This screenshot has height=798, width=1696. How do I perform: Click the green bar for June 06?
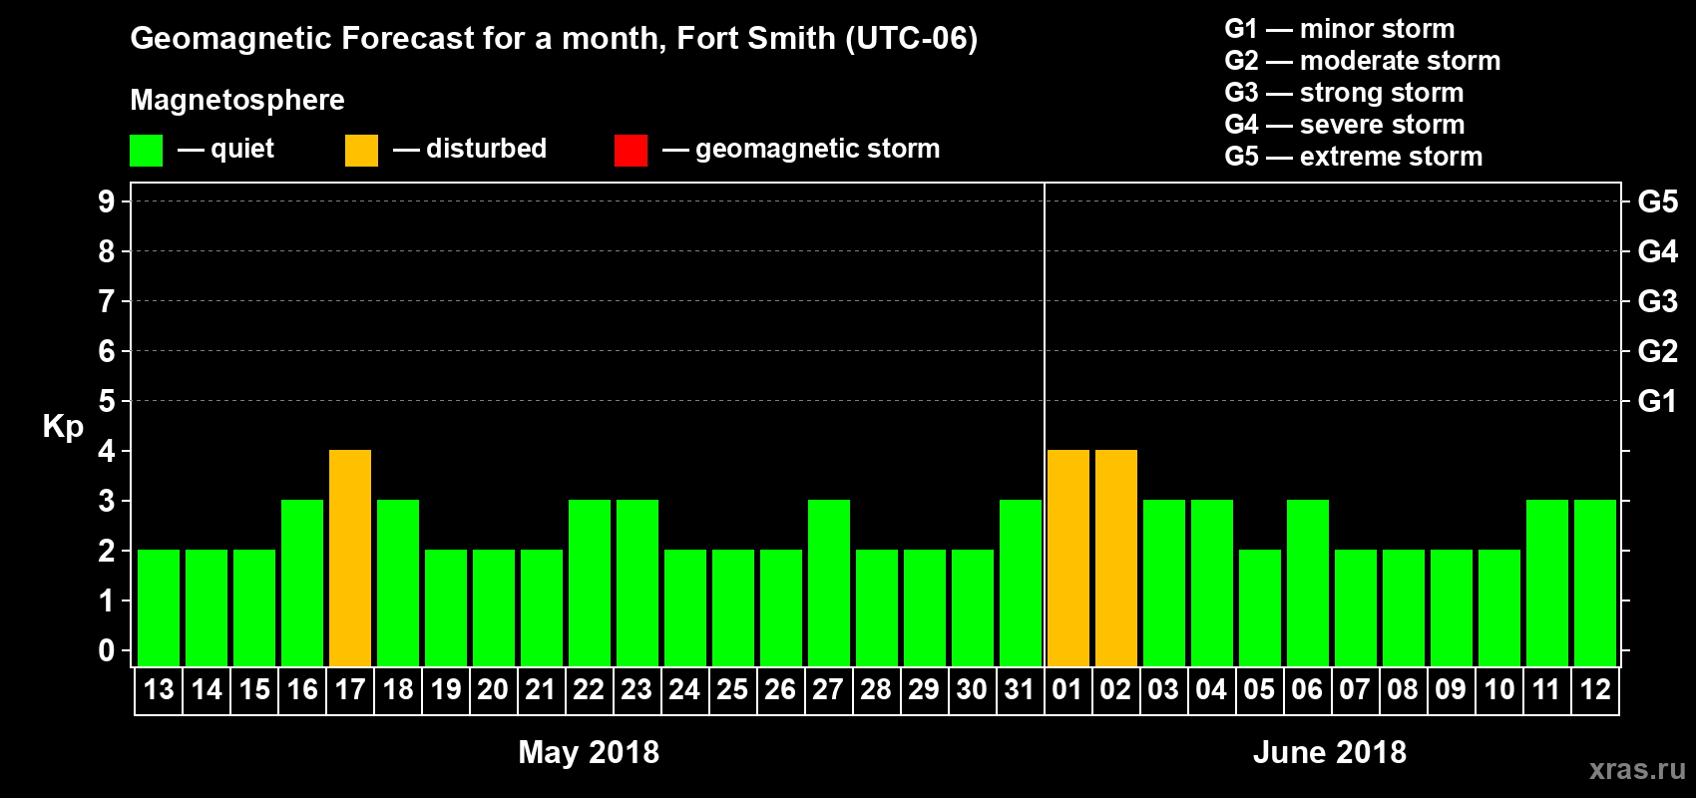pos(1308,583)
